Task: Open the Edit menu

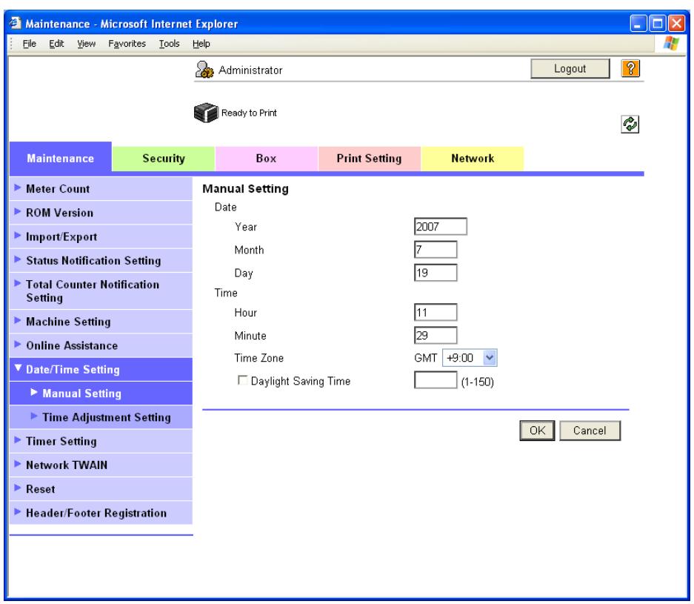Action: pyautogui.click(x=56, y=44)
